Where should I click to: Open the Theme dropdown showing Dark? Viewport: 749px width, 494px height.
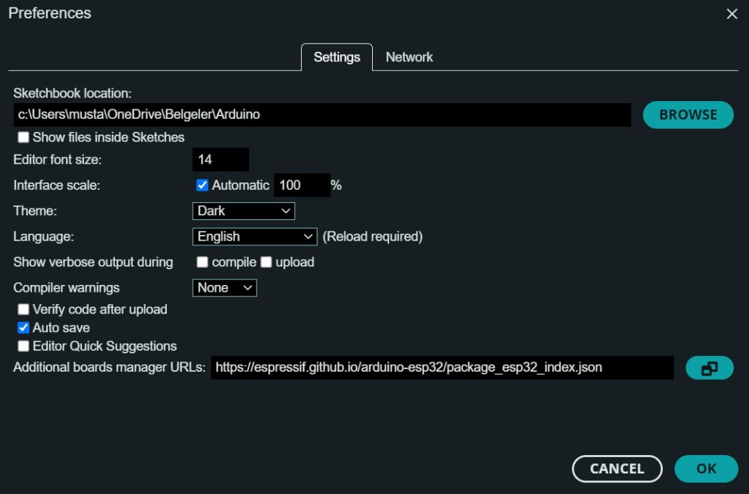coord(244,211)
